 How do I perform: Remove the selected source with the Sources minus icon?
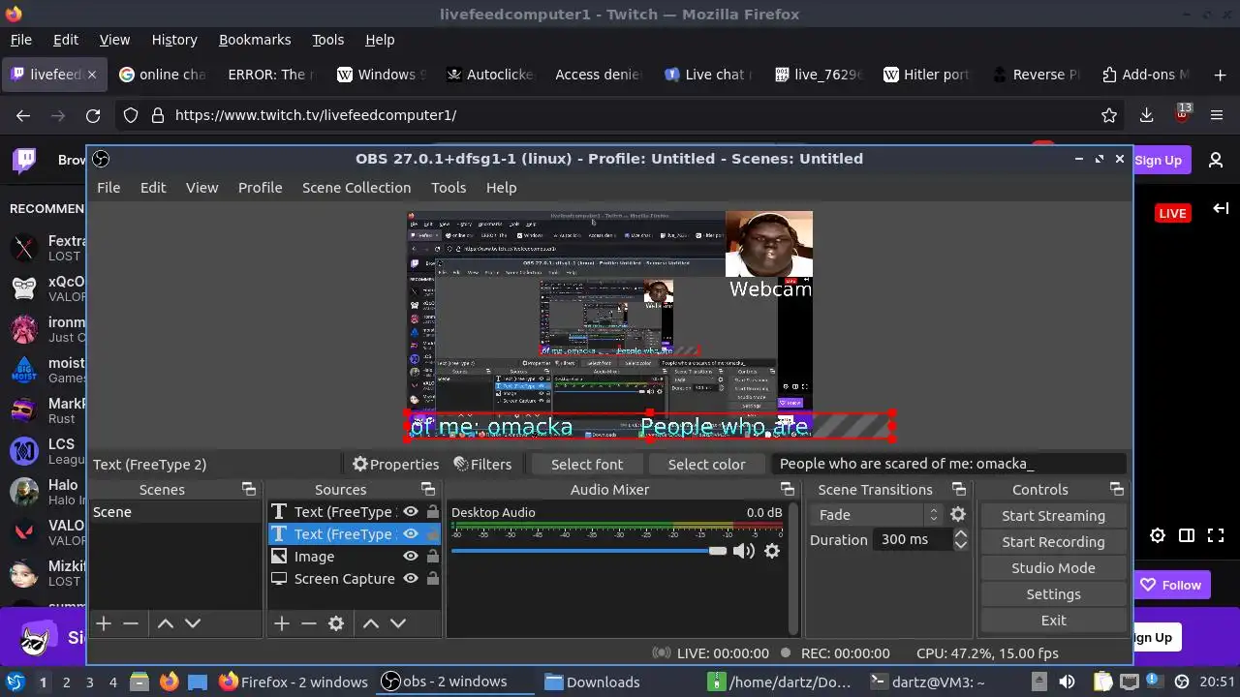pos(309,623)
